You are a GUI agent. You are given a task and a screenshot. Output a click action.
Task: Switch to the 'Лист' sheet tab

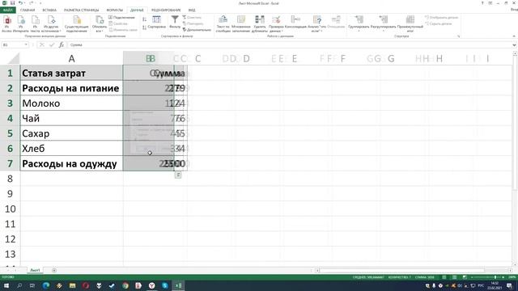35,270
